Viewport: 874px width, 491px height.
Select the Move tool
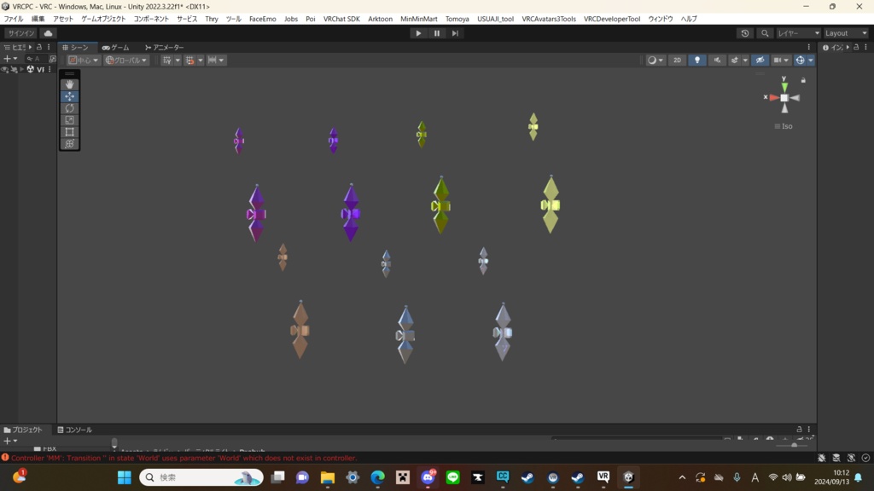point(70,96)
